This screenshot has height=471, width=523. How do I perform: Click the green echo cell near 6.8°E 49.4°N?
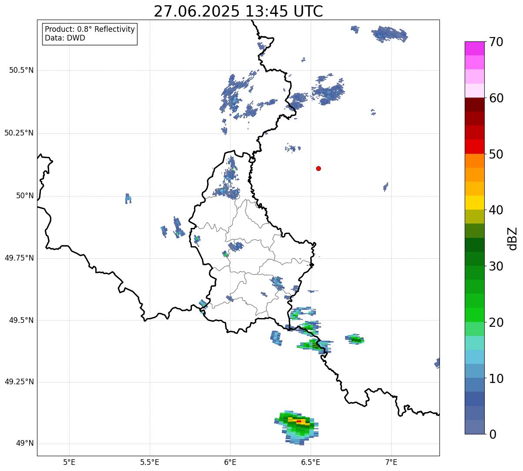355,339
